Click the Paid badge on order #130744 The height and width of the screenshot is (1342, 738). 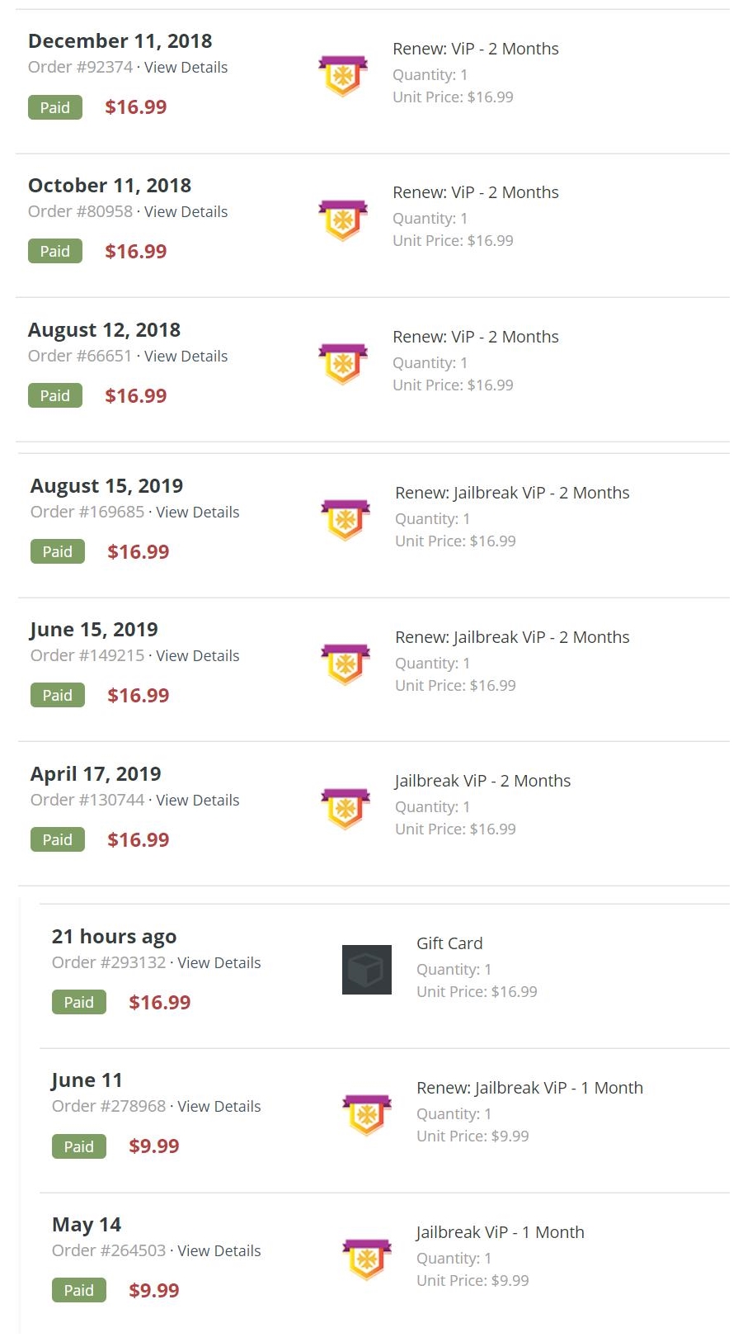[x=58, y=839]
